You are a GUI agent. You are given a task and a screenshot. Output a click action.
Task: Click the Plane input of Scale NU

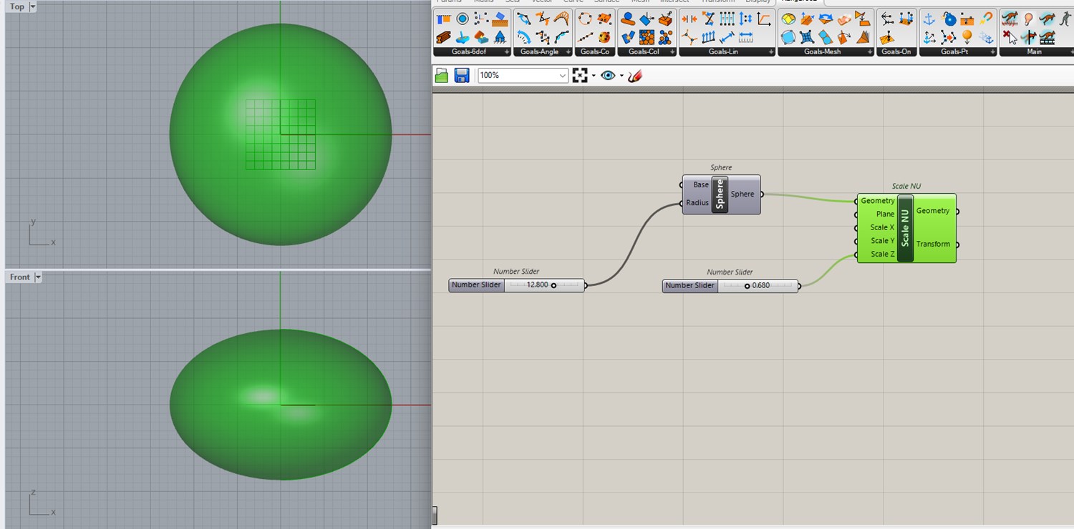[x=885, y=214]
